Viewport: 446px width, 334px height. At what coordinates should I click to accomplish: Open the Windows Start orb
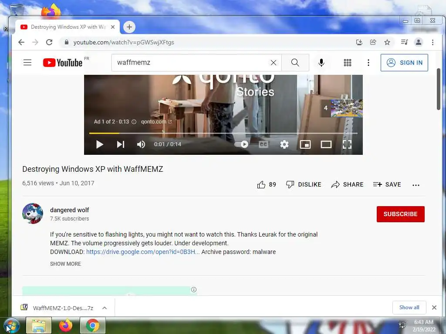(x=11, y=325)
